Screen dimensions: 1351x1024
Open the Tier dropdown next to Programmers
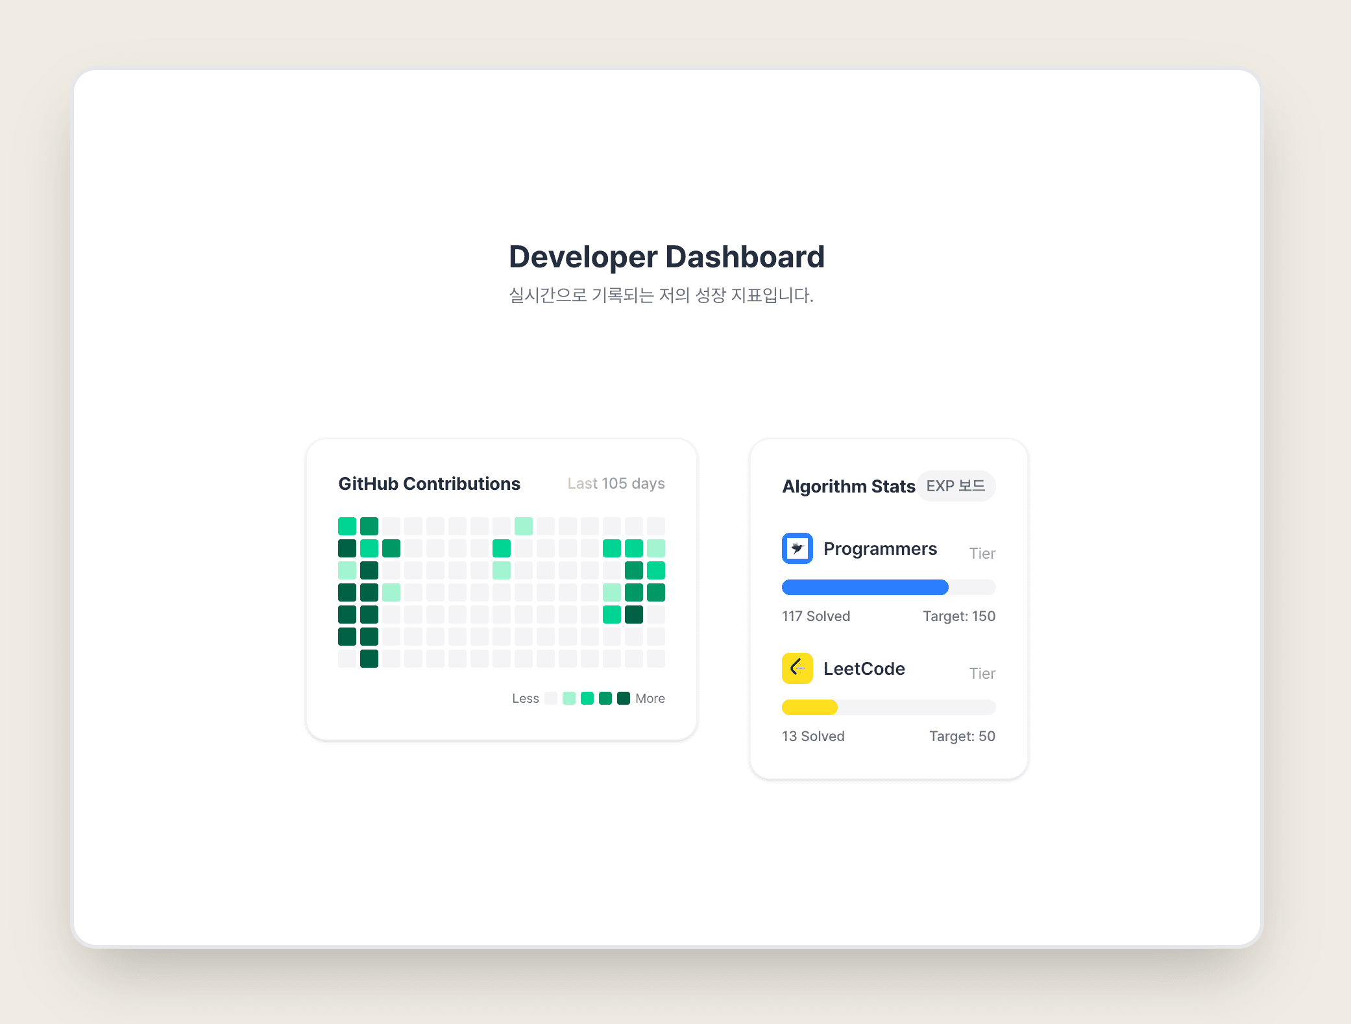pyautogui.click(x=982, y=553)
